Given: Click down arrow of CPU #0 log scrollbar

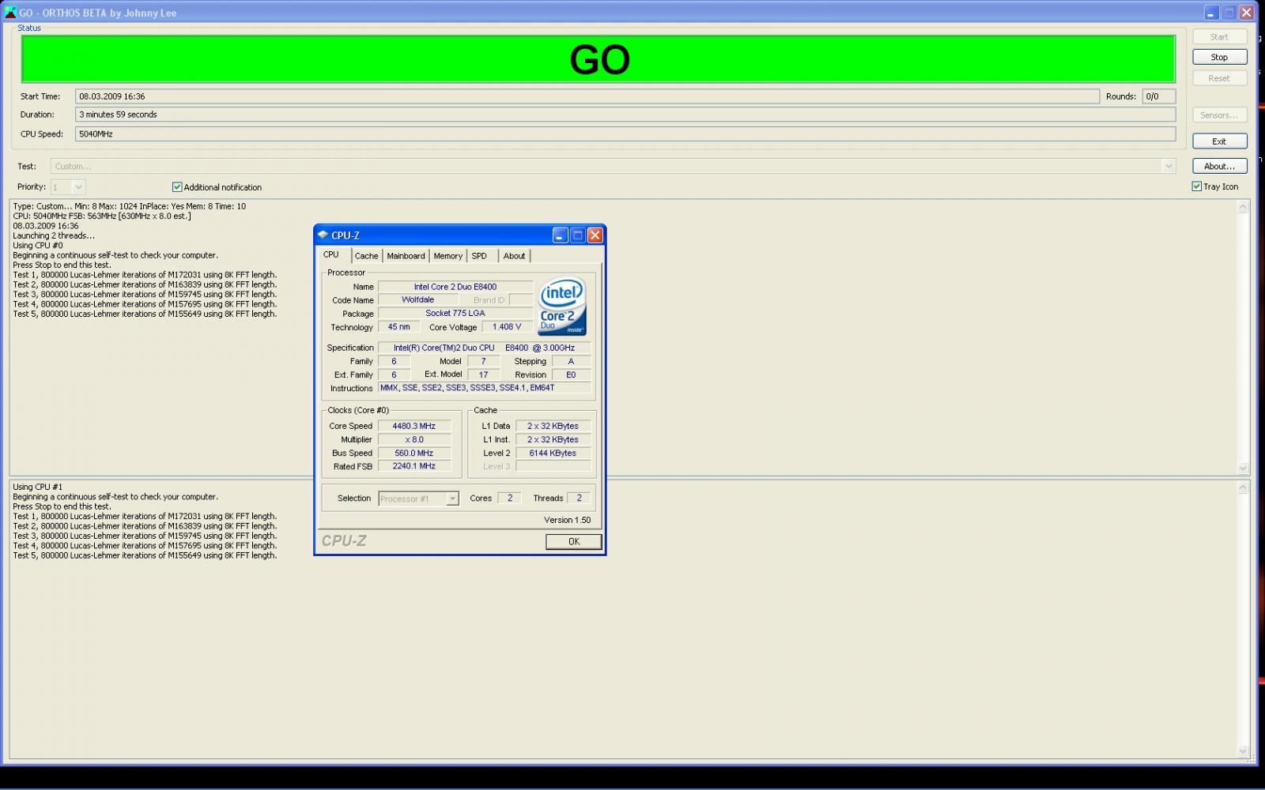Looking at the screenshot, I should pyautogui.click(x=1243, y=468).
